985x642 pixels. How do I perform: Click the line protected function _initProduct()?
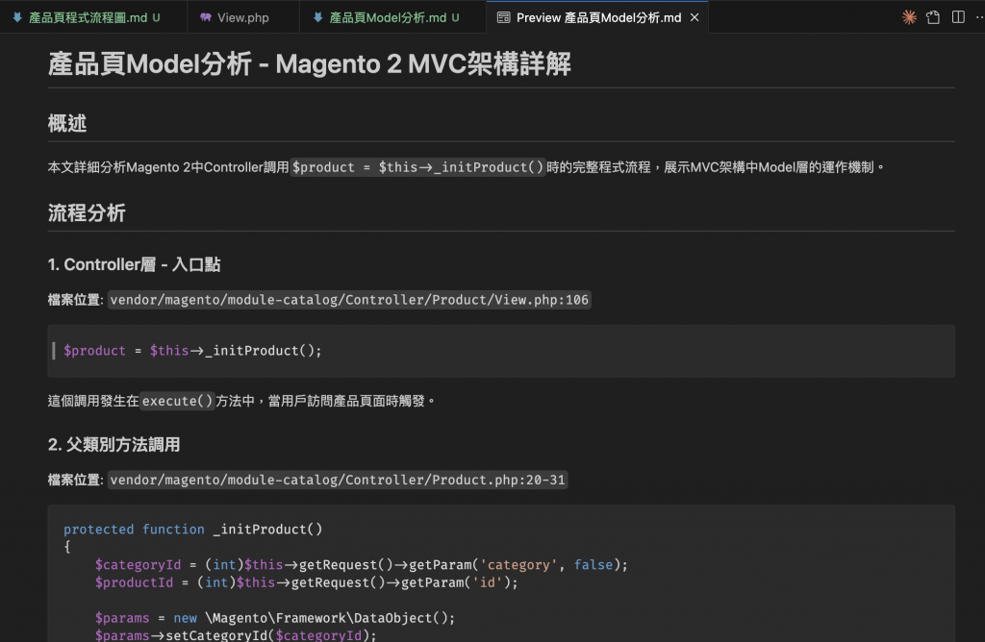coord(192,530)
